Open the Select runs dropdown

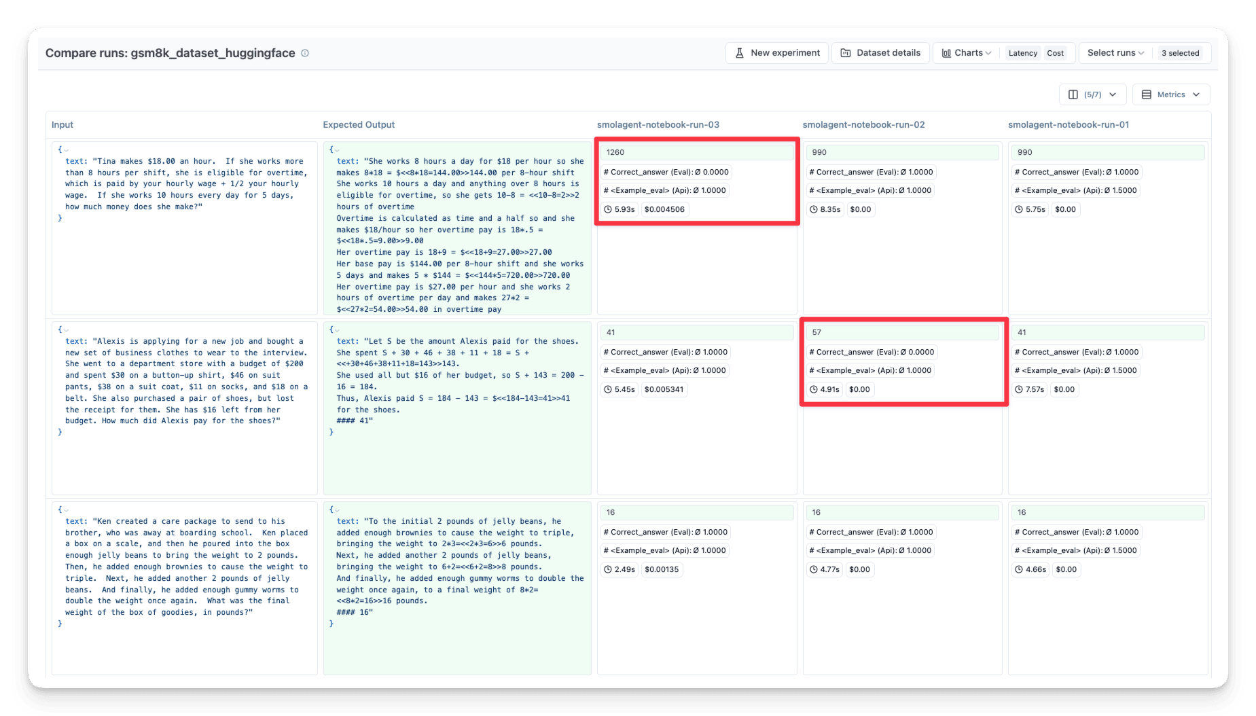coord(1115,53)
